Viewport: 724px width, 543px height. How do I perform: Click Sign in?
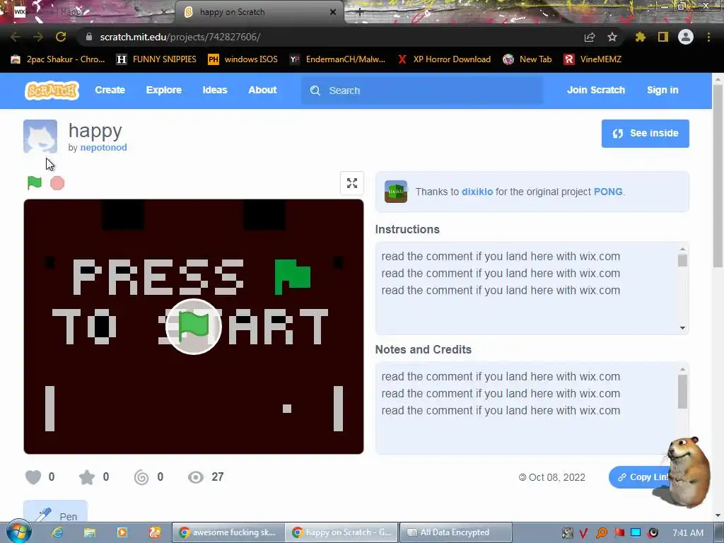point(662,90)
